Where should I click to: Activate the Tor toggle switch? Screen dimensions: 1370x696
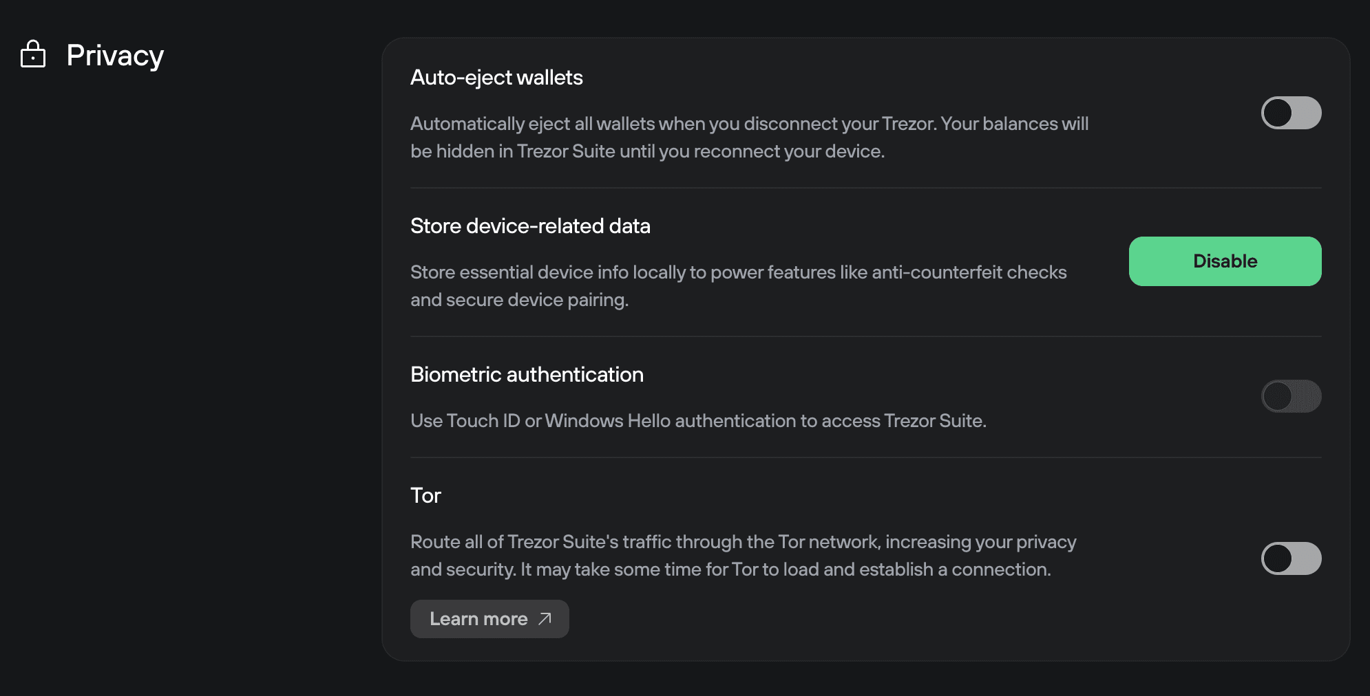1291,558
